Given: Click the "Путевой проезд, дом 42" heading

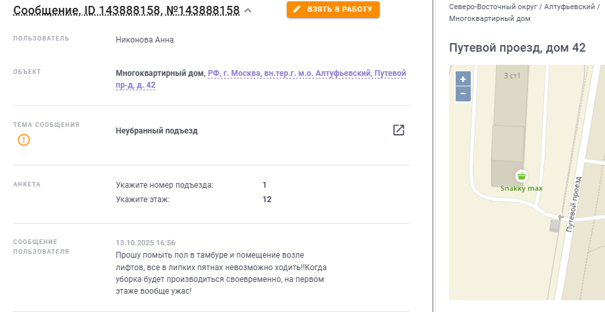Looking at the screenshot, I should pyautogui.click(x=517, y=48).
